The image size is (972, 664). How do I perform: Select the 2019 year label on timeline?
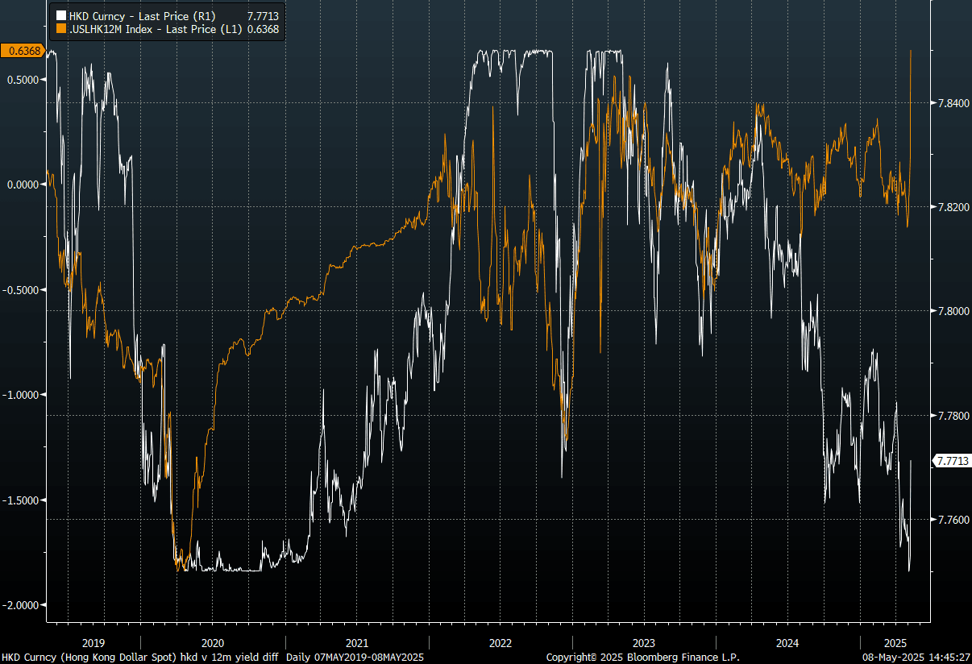[x=93, y=643]
